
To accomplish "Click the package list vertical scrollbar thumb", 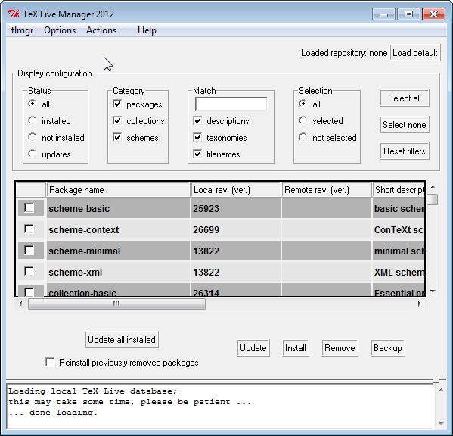I will [x=433, y=200].
